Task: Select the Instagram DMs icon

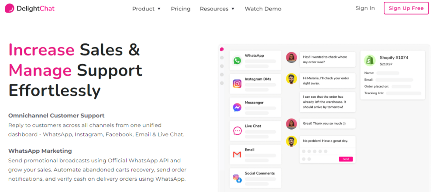Action: pos(237,84)
